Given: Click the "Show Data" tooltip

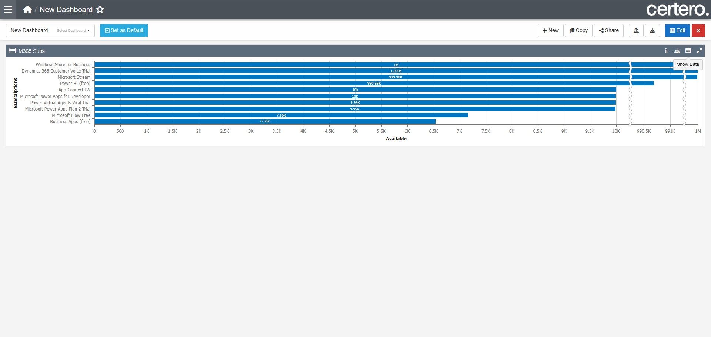Looking at the screenshot, I should 688,64.
